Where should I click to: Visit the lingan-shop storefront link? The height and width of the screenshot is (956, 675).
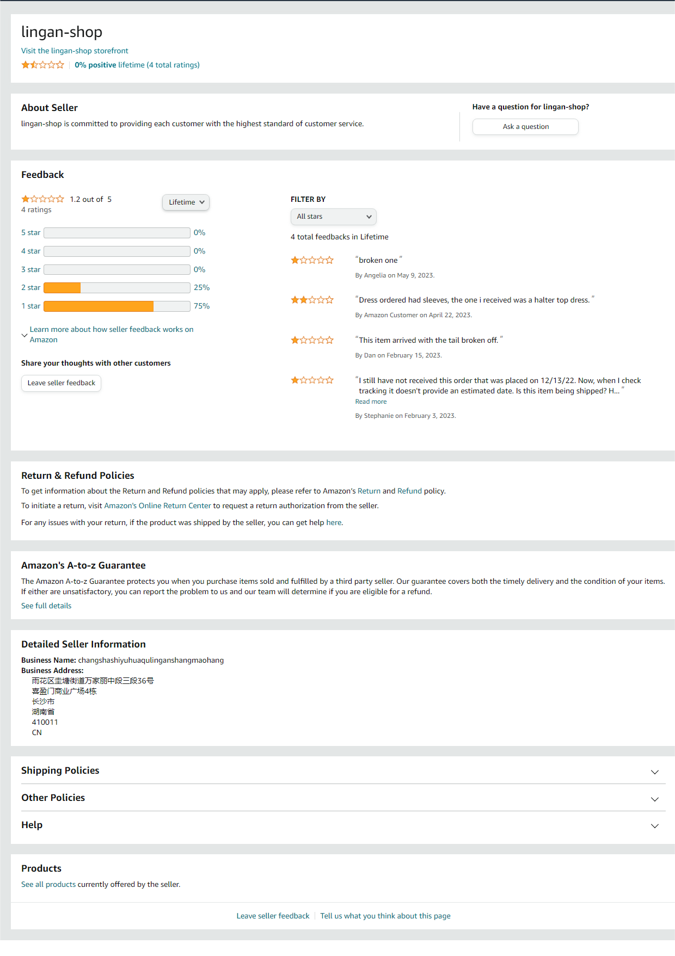pos(75,51)
